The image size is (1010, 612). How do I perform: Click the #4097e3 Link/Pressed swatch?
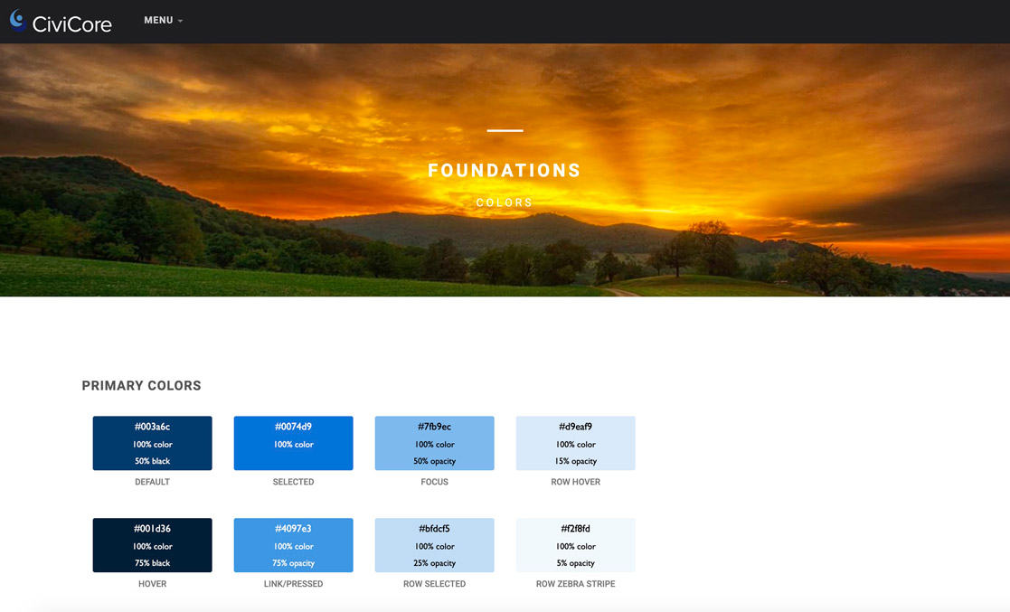point(293,545)
